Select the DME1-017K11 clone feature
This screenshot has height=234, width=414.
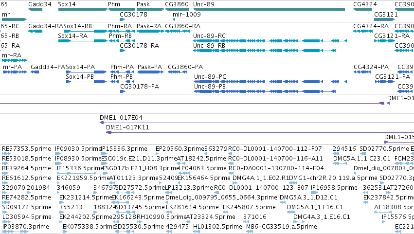260,133
